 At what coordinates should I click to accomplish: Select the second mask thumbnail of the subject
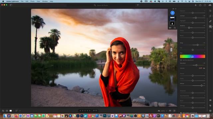pyautogui.click(x=172, y=23)
